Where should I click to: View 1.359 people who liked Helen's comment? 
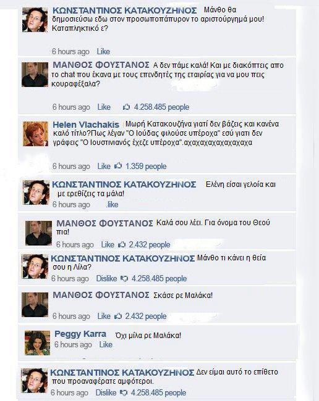point(146,166)
